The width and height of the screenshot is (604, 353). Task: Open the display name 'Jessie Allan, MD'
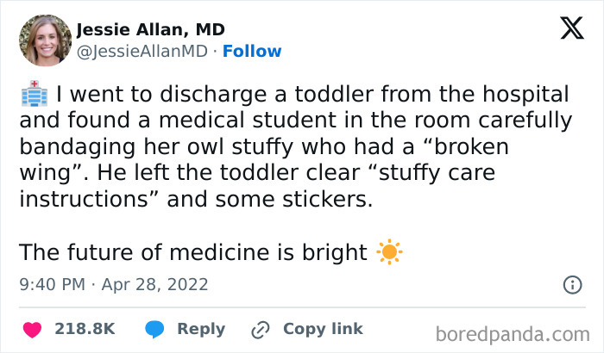click(151, 29)
